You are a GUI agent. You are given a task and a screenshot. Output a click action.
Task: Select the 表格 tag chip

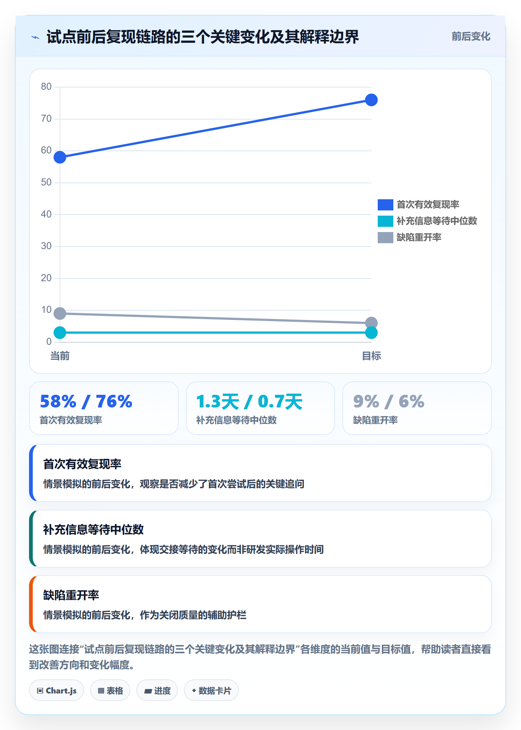[x=110, y=691]
